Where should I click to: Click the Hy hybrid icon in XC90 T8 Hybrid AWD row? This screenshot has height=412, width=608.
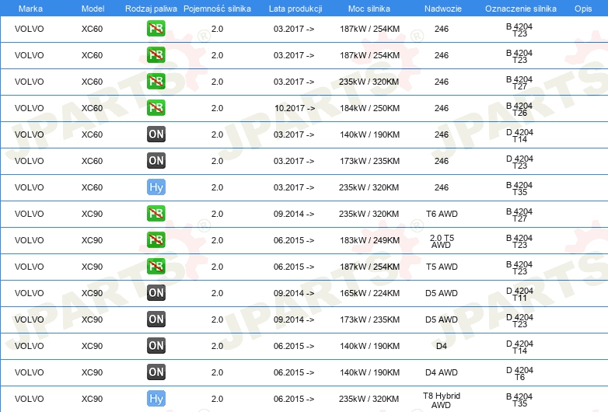[155, 399]
